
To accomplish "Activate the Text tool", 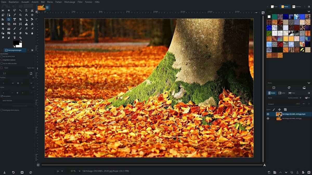I will click(32, 24).
